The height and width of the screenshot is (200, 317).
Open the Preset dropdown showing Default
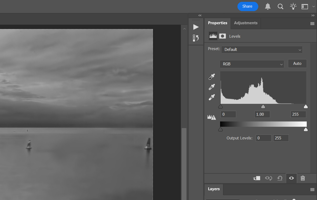262,50
